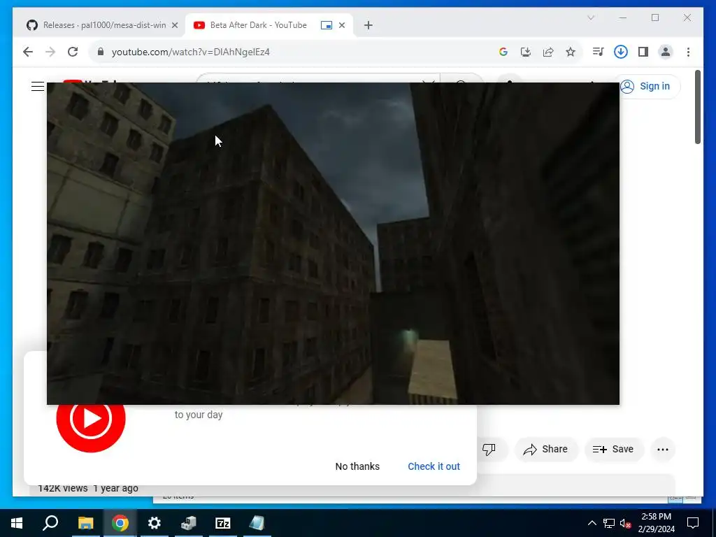Viewport: 716px width, 537px height.
Task: Reload the YouTube page
Action: (x=73, y=52)
